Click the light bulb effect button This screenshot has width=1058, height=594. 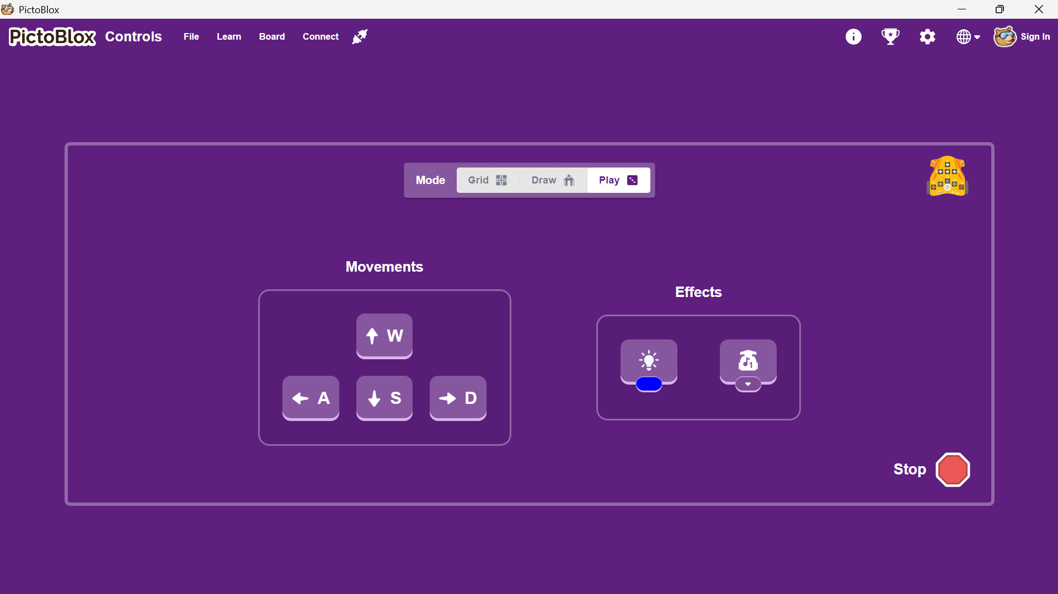649,359
